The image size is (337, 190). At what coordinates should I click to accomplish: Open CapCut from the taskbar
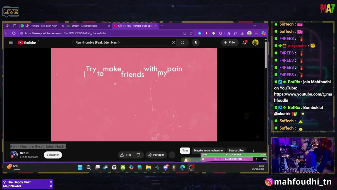(114, 167)
